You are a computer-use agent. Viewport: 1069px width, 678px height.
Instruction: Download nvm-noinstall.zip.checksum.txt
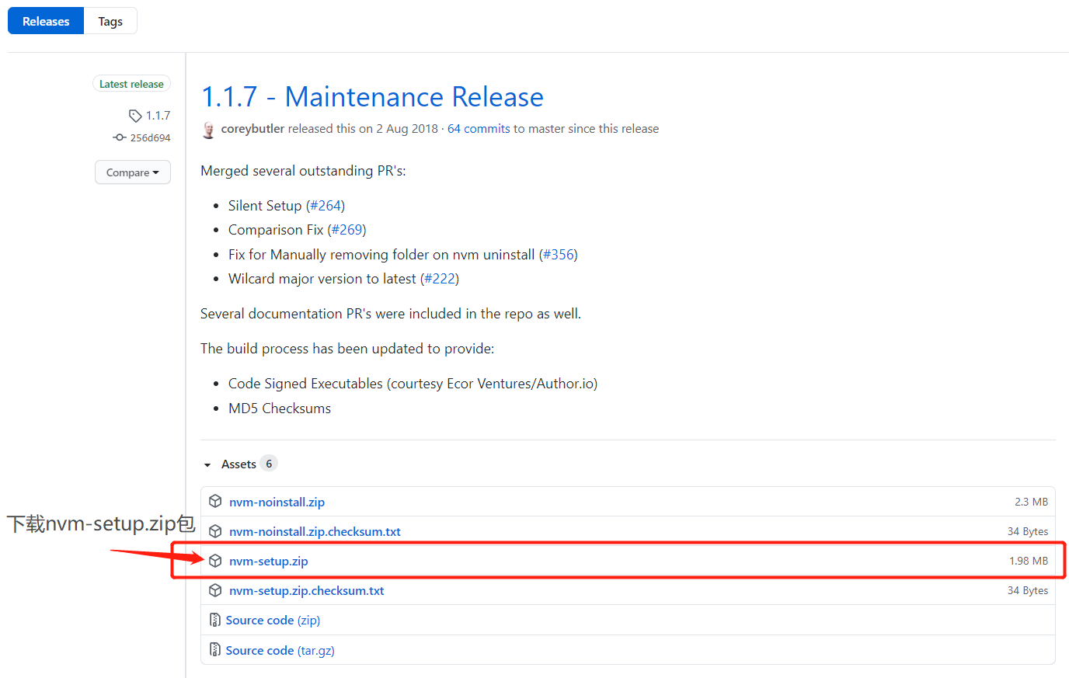coord(315,531)
